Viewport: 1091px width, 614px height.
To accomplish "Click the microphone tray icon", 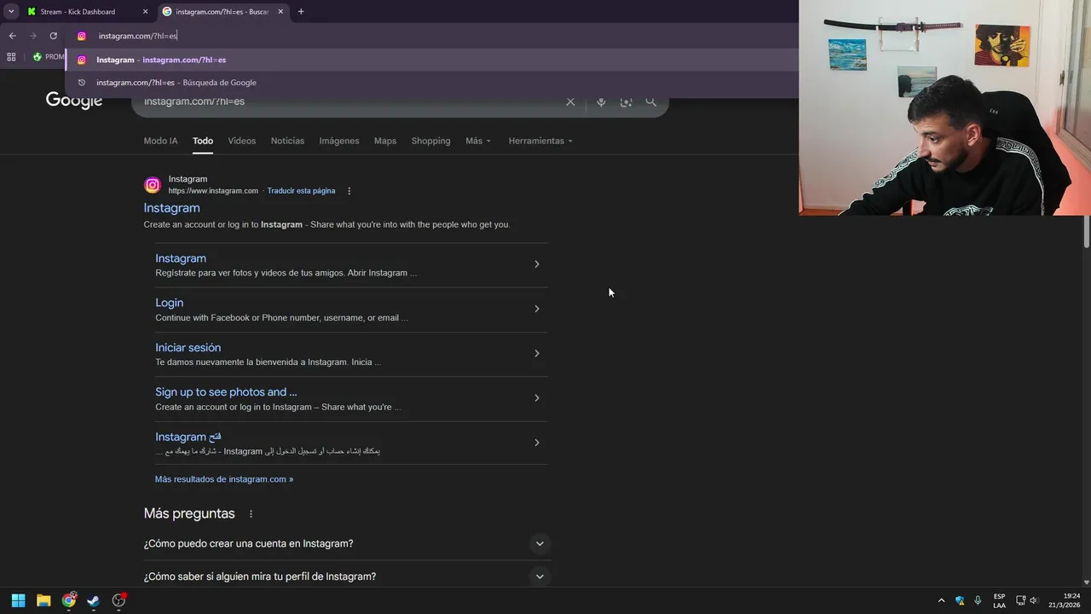I will point(978,600).
